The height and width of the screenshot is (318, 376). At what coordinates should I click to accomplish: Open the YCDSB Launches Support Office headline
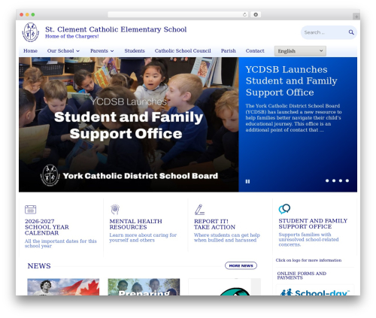[x=291, y=81]
